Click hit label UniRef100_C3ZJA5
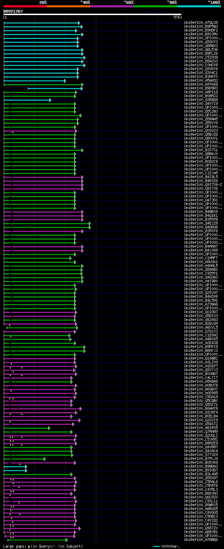224x549 pixels. point(201,173)
